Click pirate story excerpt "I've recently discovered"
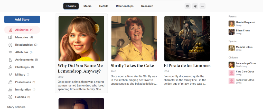The width and height of the screenshot is (263, 109). click(x=185, y=80)
